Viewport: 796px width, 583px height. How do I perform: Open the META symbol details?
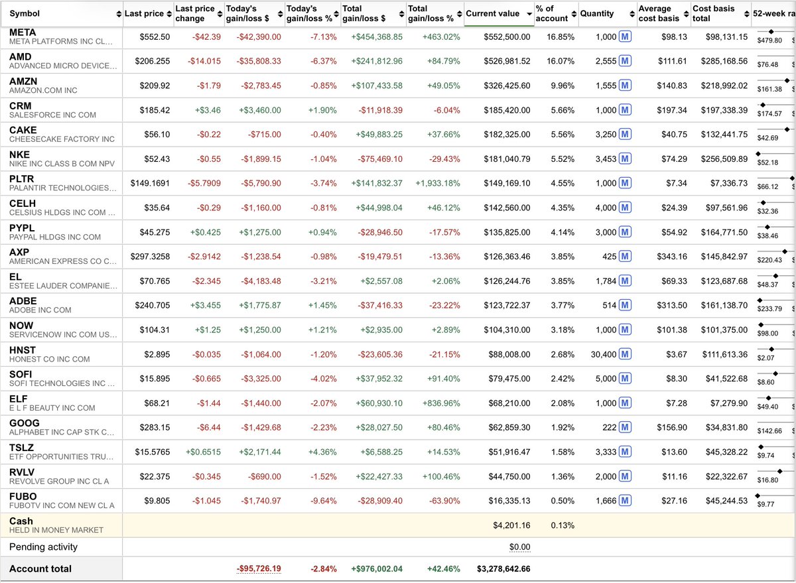pyautogui.click(x=23, y=32)
